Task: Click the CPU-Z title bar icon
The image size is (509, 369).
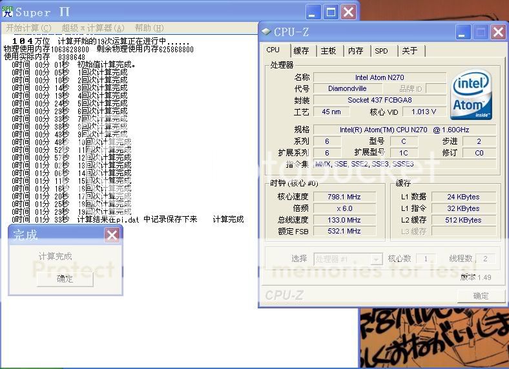Action: click(266, 32)
